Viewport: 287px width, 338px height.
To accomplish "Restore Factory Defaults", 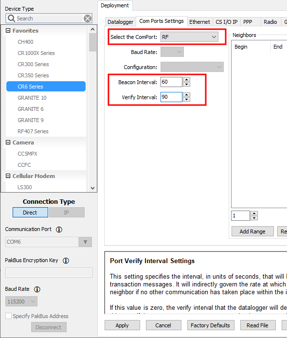I will click(x=210, y=325).
